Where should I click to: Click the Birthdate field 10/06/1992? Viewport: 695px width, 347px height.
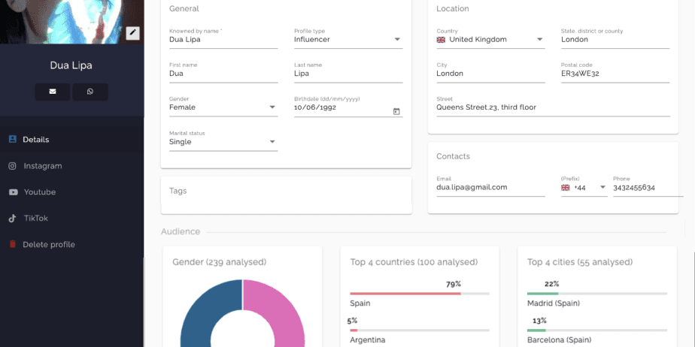[348, 106]
